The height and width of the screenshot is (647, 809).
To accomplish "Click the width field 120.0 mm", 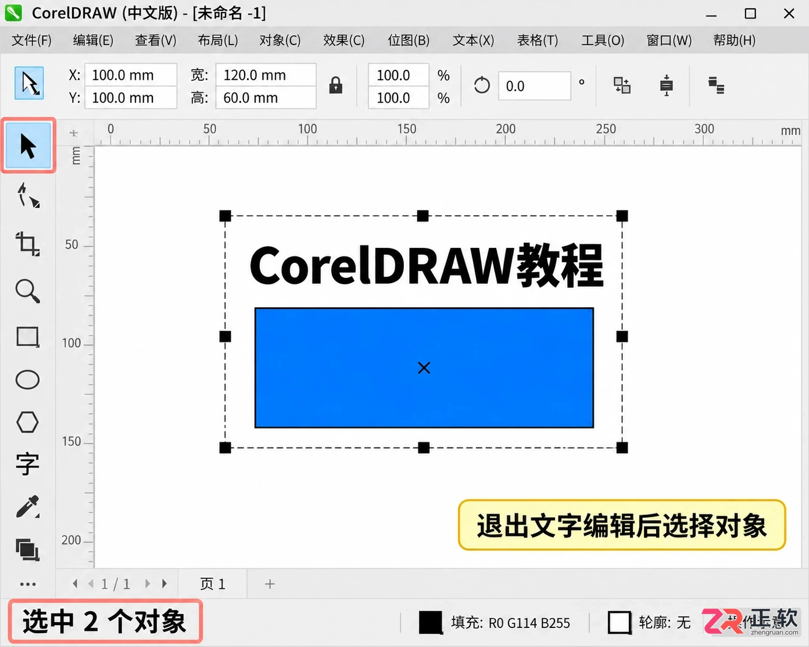I will (265, 75).
